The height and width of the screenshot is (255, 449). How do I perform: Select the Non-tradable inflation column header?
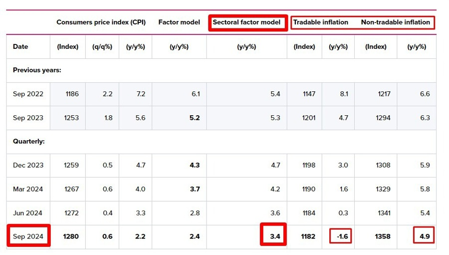395,22
